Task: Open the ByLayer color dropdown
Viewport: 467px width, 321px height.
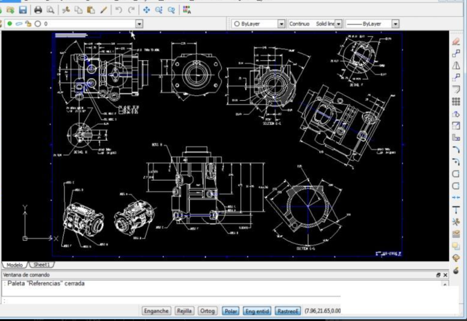Action: 281,24
